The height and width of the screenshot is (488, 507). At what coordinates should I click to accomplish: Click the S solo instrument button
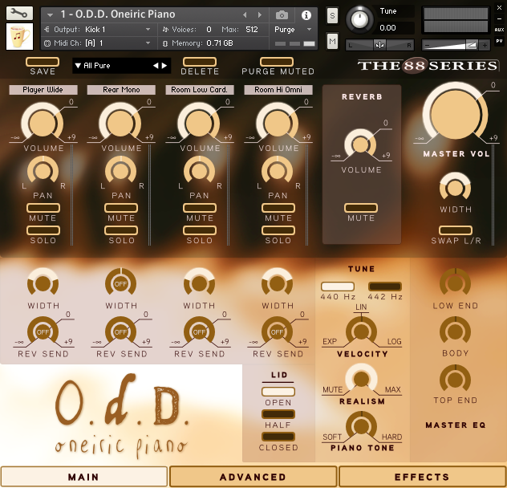[x=332, y=16]
